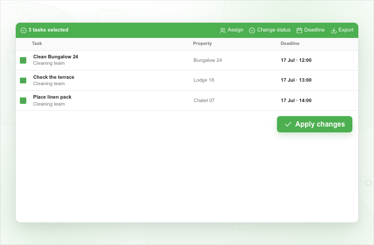Click the 17 Jul · 14:00 deadline
374x245 pixels.
click(x=296, y=100)
